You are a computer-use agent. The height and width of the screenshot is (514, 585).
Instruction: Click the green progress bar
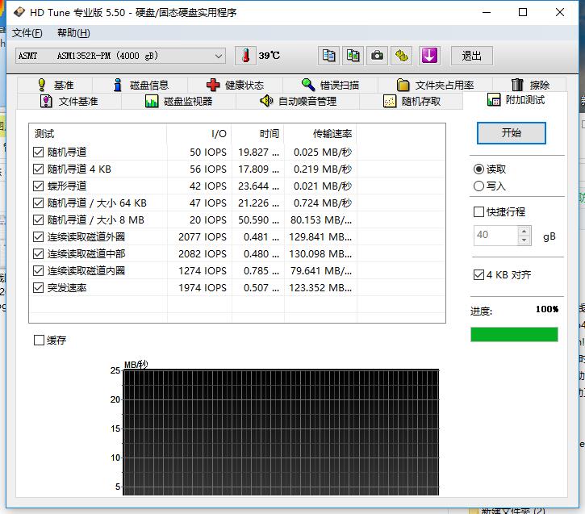tap(514, 334)
